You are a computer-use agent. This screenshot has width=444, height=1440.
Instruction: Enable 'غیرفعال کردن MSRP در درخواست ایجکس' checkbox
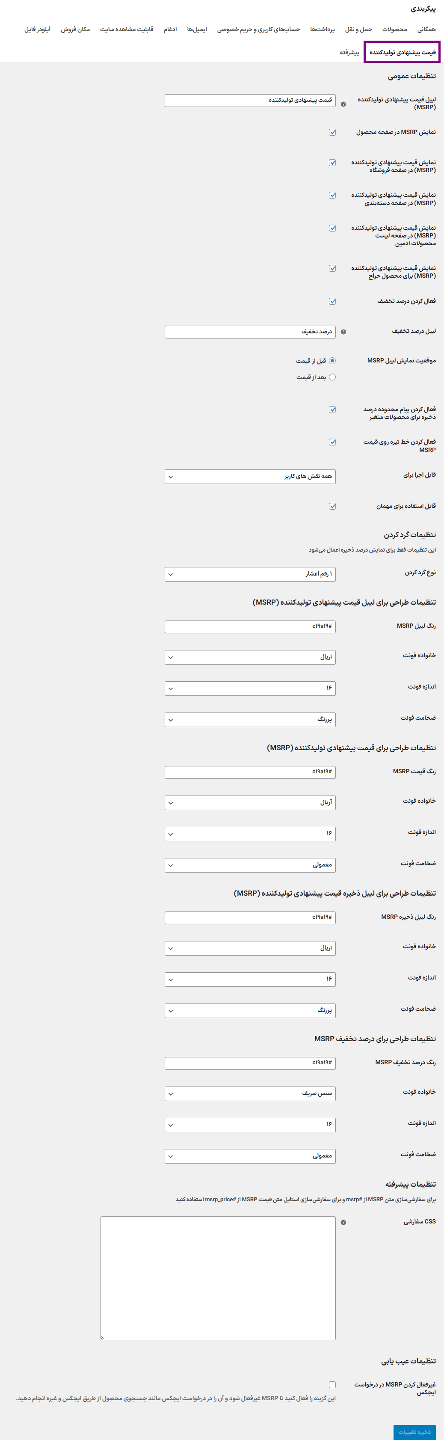click(x=332, y=1384)
